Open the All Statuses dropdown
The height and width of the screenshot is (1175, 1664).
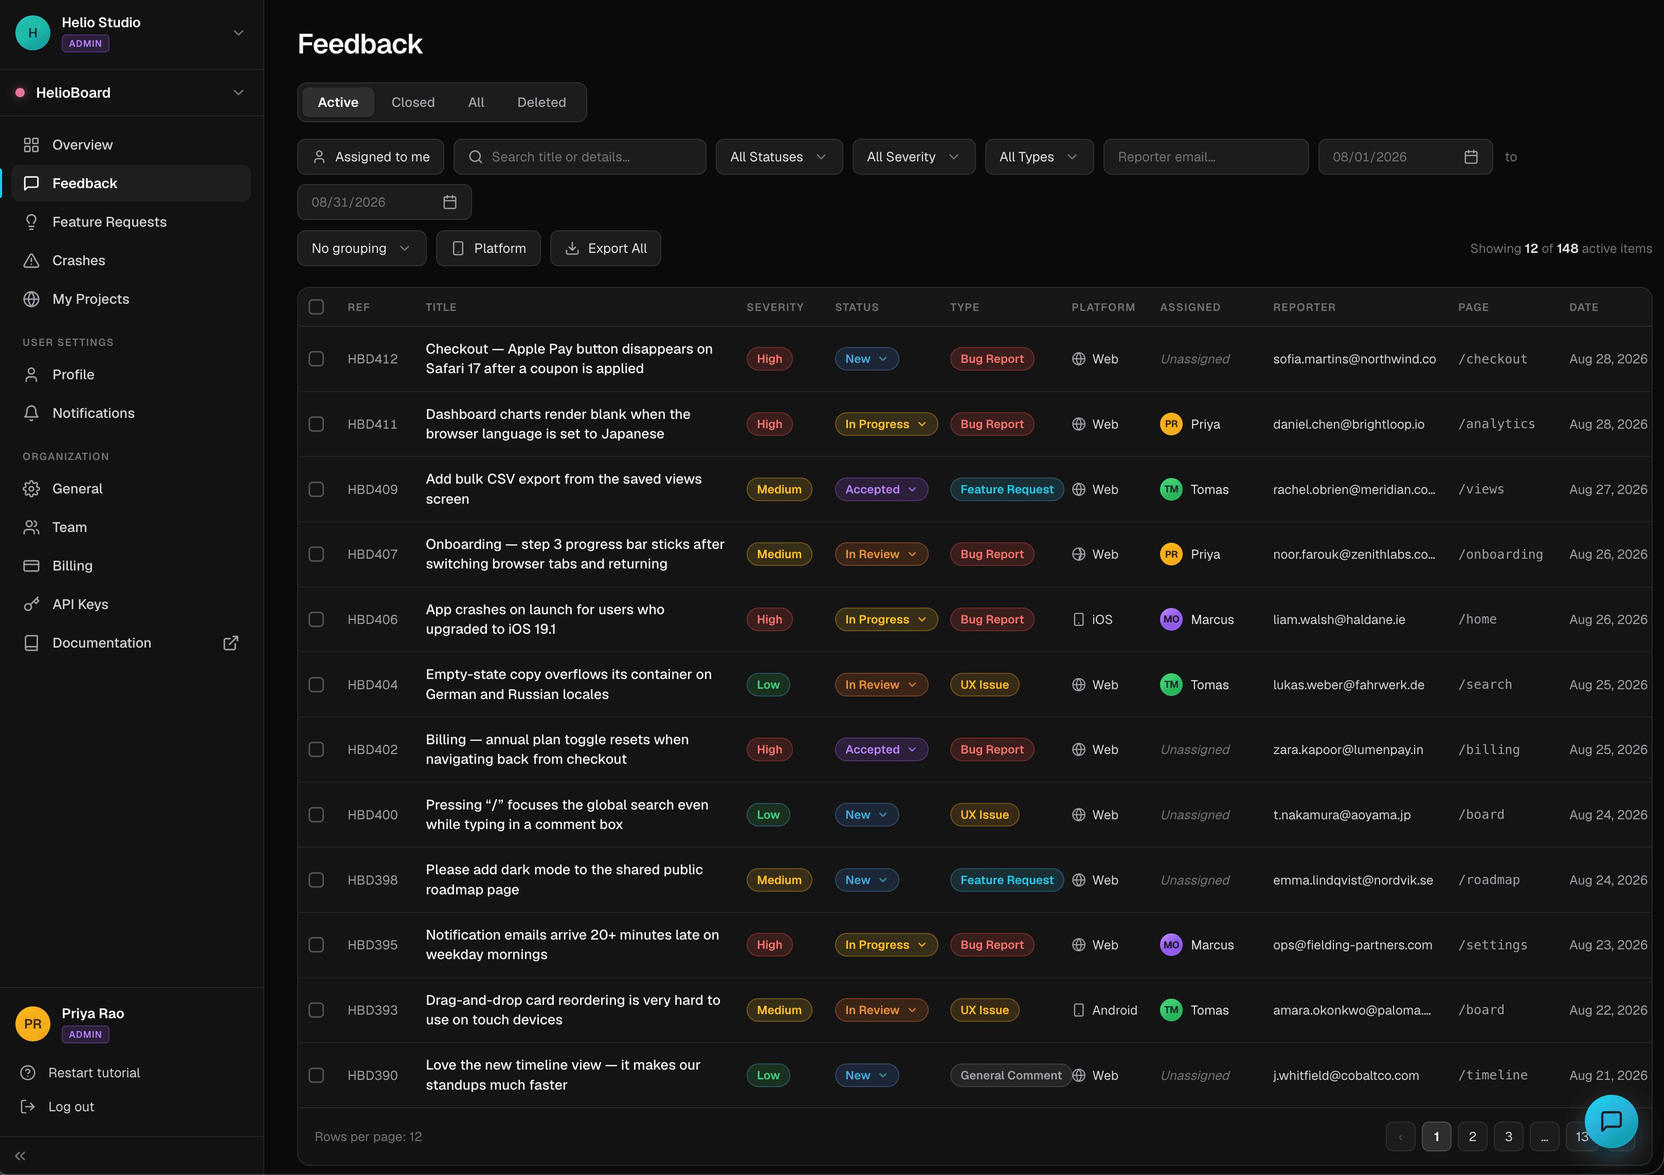[x=779, y=157]
